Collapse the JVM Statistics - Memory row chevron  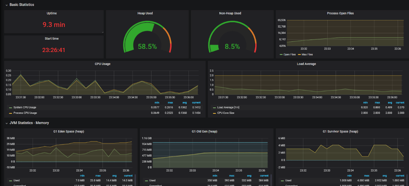(x=6, y=123)
